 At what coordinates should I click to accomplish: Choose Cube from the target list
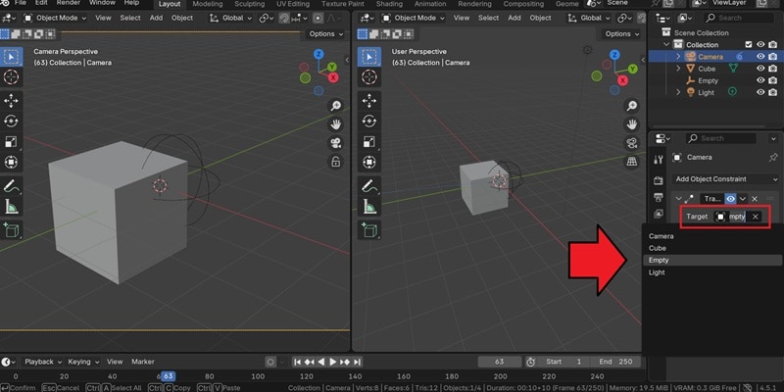coord(712,248)
